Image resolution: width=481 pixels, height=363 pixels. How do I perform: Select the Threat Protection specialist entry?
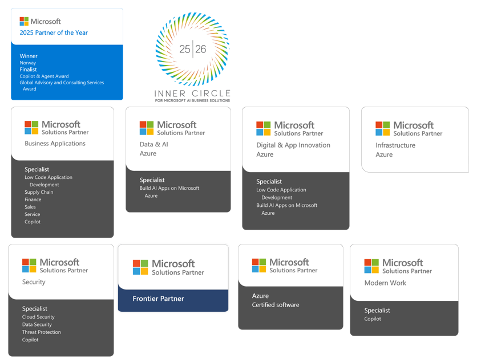41,332
